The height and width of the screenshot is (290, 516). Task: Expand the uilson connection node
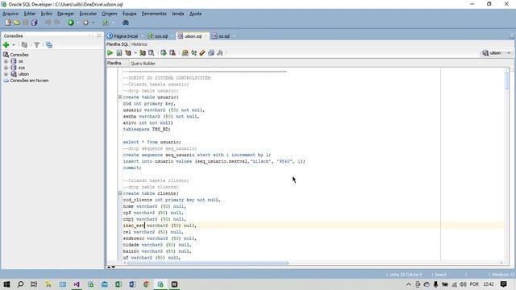click(6, 74)
